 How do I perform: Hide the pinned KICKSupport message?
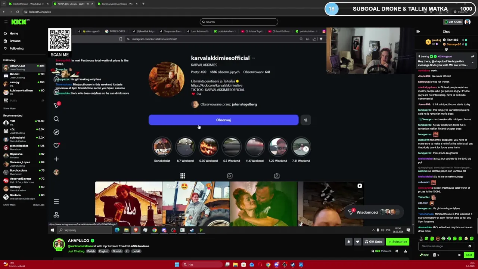click(x=472, y=56)
